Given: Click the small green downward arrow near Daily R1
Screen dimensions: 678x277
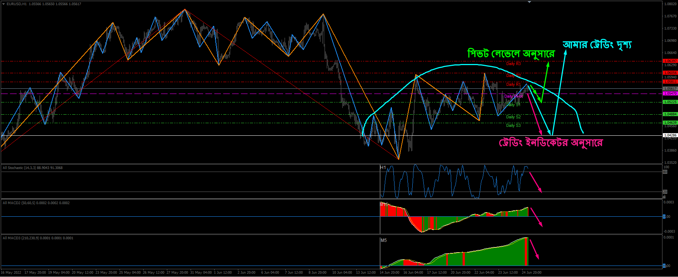Looking at the screenshot, I should (x=533, y=90).
